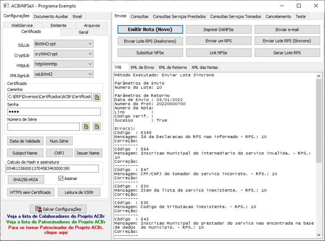
Task: Click Gerar Lote RPS button
Action: coord(287,53)
